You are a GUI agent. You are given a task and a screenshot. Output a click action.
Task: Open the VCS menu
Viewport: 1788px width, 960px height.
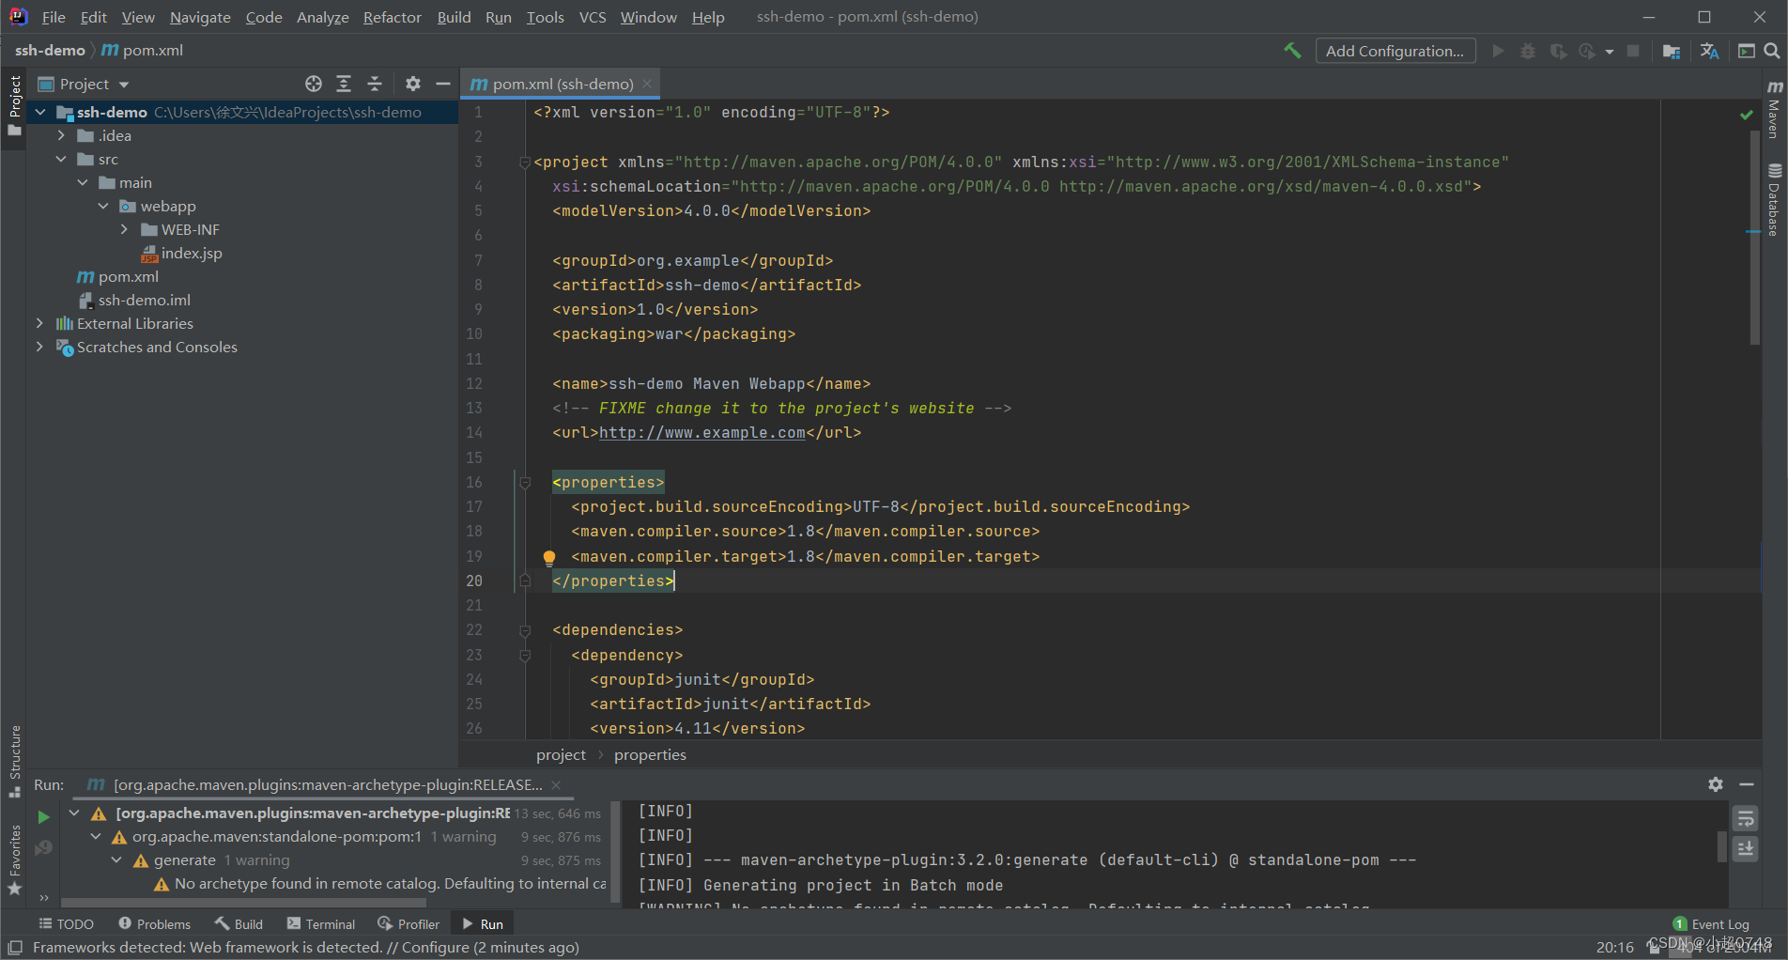pos(593,17)
